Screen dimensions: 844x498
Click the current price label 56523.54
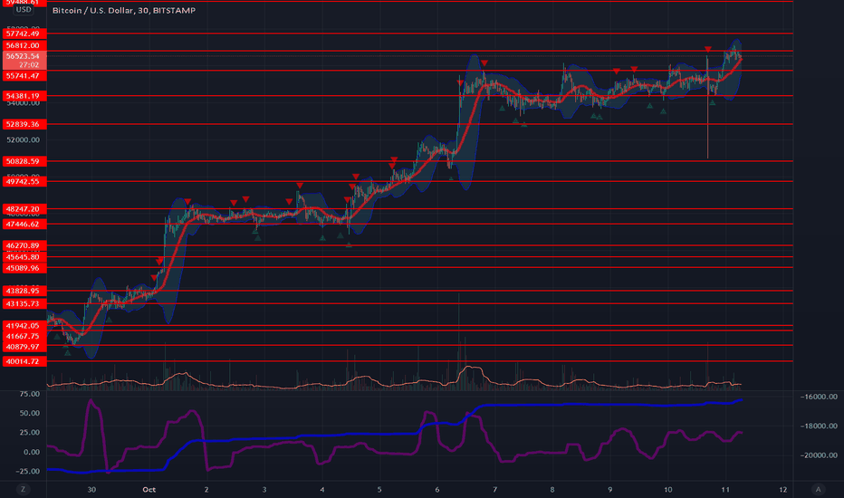coord(24,56)
